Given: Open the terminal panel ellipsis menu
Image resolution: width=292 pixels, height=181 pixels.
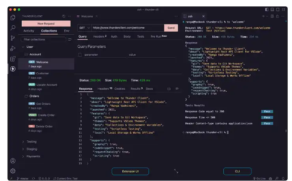Looking at the screenshot, I should pos(283,16).
